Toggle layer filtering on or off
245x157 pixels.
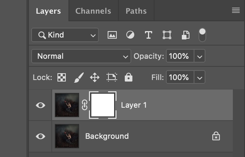click(202, 35)
